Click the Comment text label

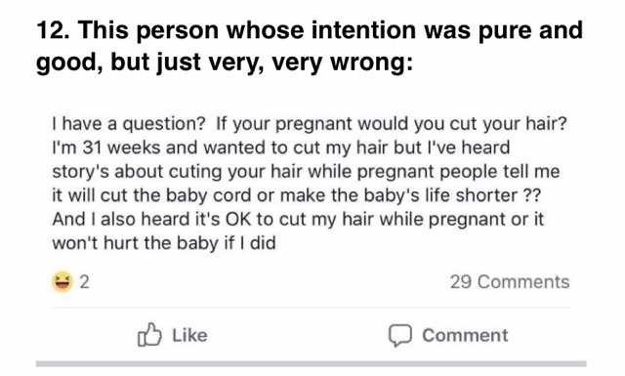pos(465,335)
